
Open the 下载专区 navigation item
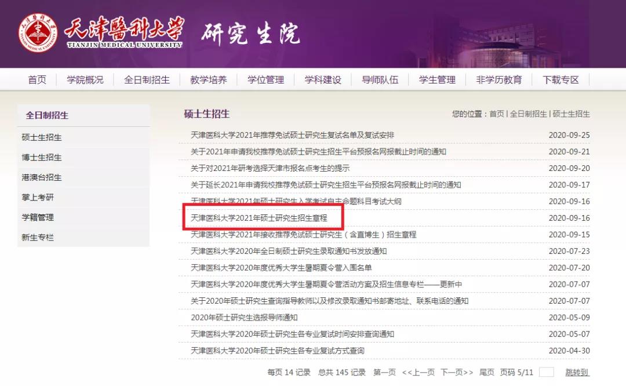561,80
